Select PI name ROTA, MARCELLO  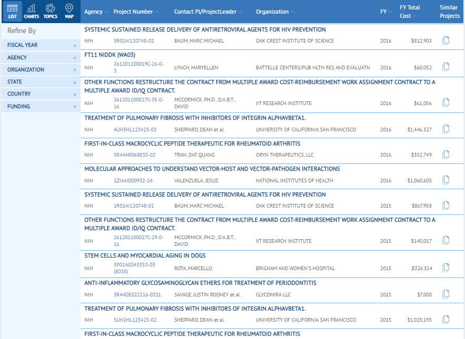point(193,269)
